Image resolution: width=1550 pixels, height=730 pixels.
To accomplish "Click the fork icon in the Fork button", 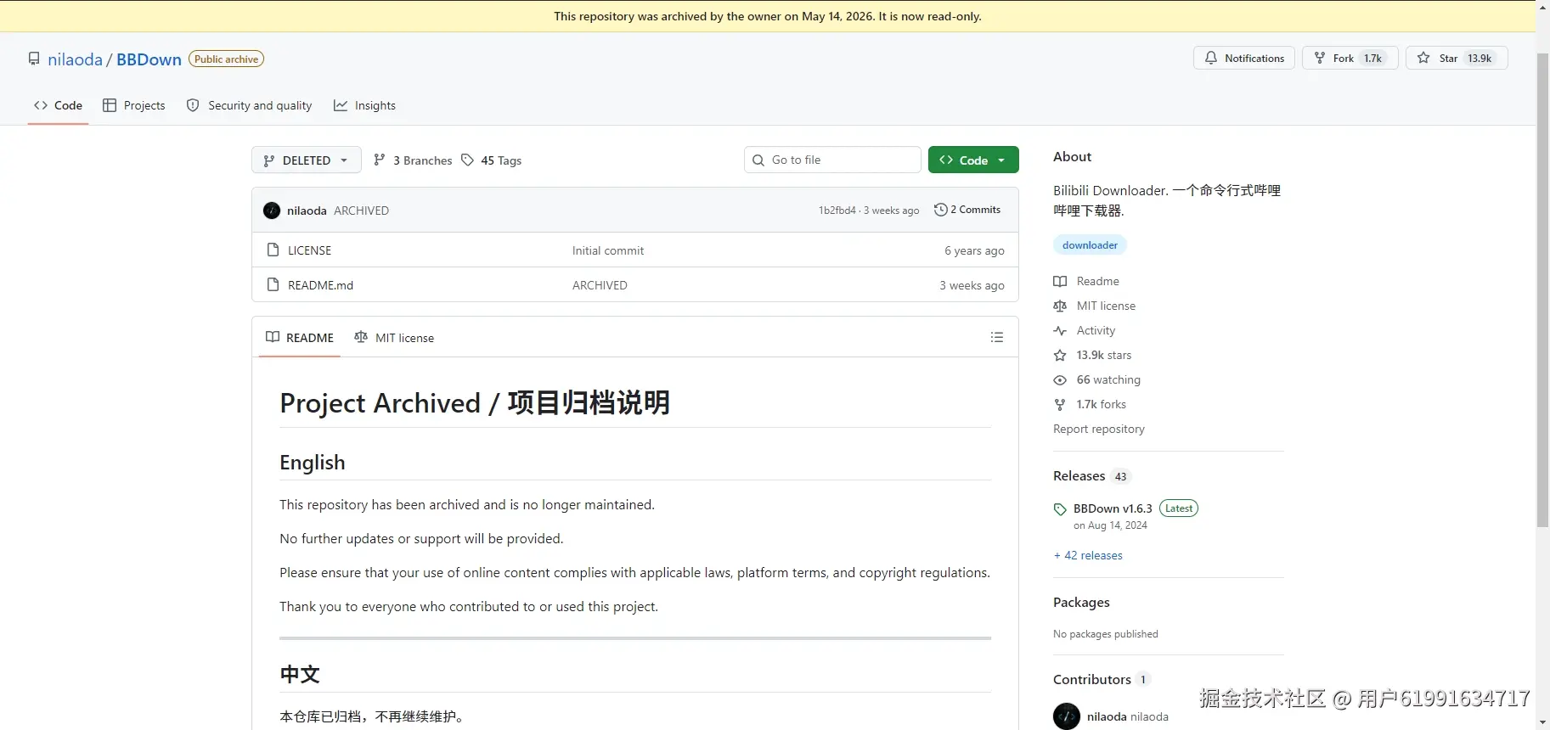I will (x=1320, y=58).
